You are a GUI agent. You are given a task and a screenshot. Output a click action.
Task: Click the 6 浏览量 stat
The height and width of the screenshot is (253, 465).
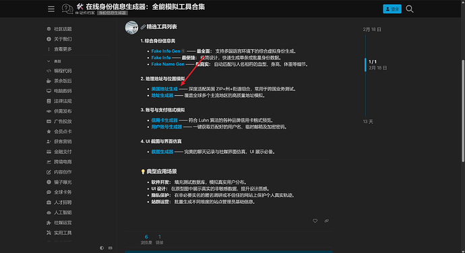click(x=146, y=240)
